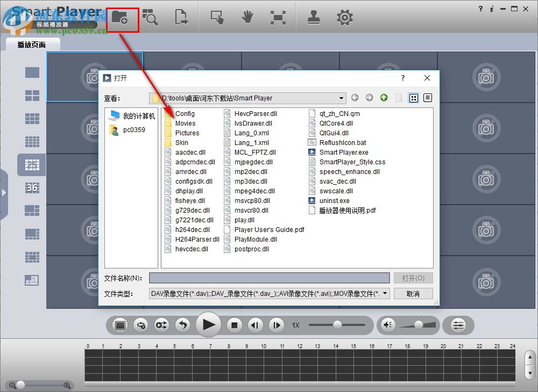Click the dialog help question mark
This screenshot has width=538, height=392.
[403, 78]
